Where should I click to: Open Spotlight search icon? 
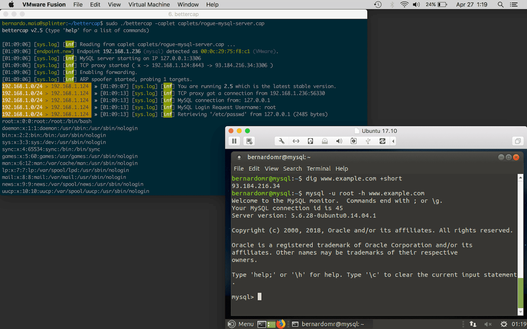[501, 5]
